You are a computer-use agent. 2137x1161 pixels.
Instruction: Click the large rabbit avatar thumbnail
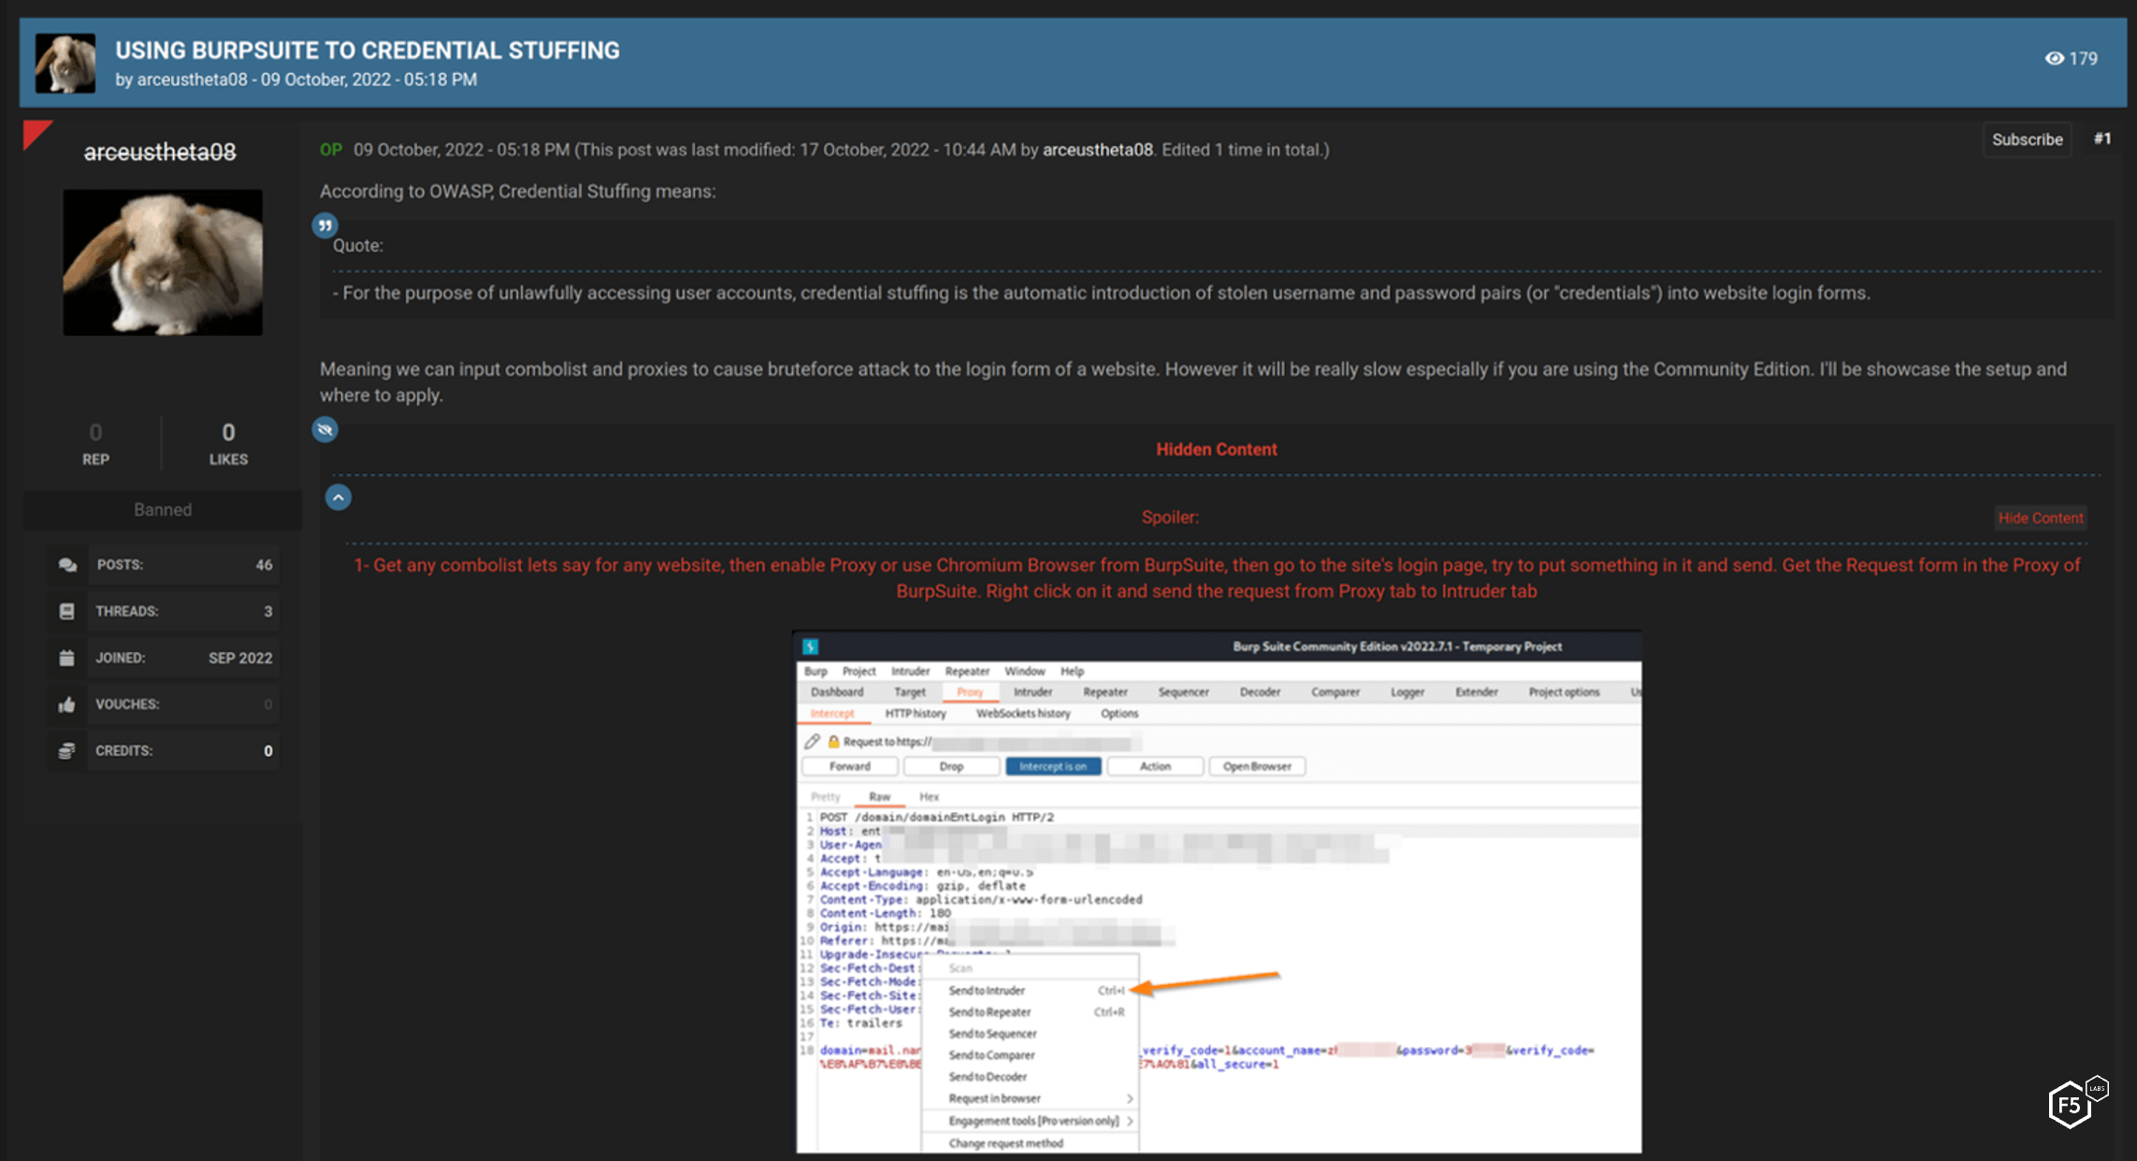coord(163,262)
